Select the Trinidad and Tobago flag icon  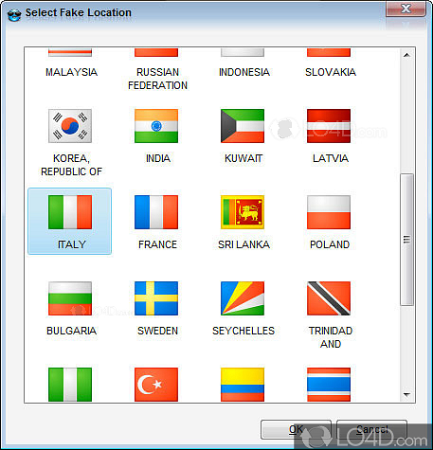click(x=329, y=298)
